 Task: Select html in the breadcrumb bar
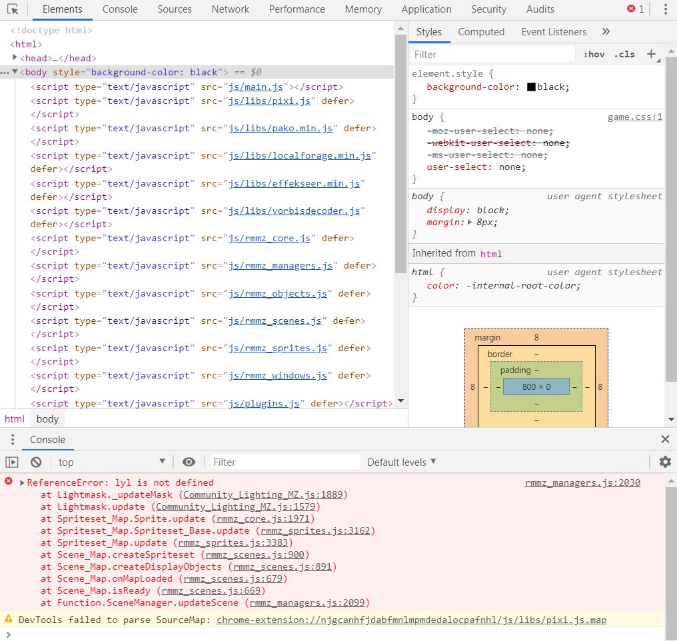[15, 418]
